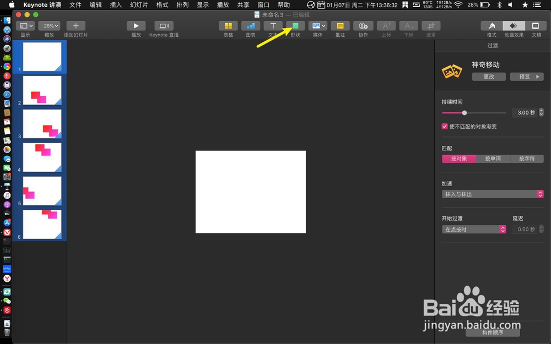Select slide 2 thumbnail
Screen dimensions: 551x344
[x=42, y=91]
